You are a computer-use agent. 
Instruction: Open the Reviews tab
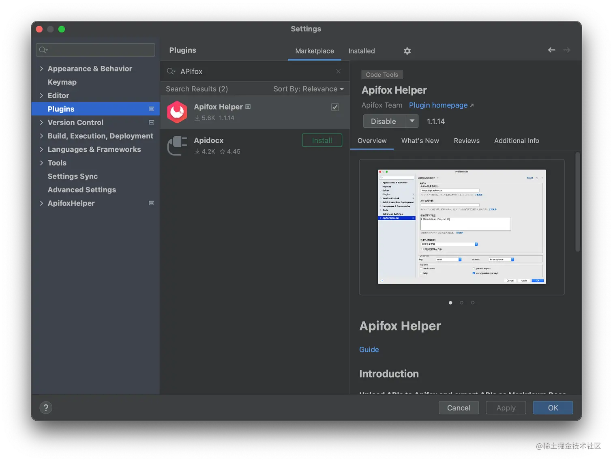(x=467, y=141)
